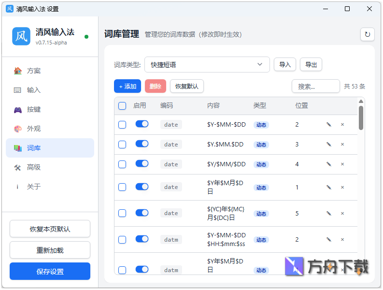Click the 位置 column header
The width and height of the screenshot is (383, 290).
click(301, 106)
